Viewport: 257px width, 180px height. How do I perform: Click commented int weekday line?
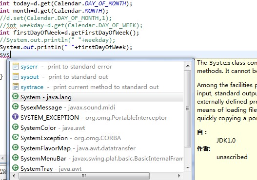[71, 25]
